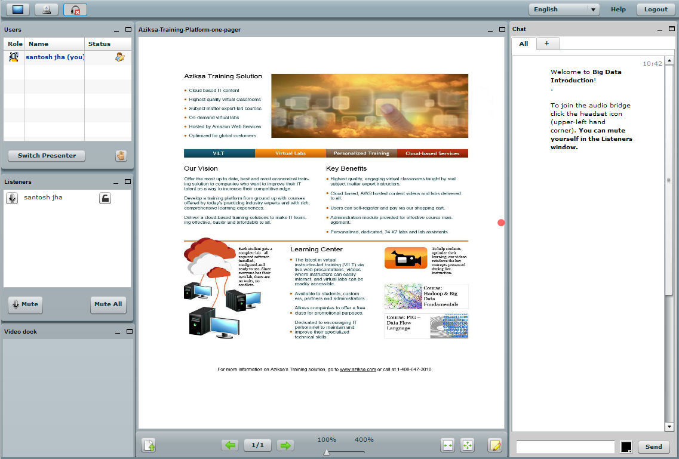Click the share webcam icon
Image resolution: width=679 pixels, height=459 pixels.
click(47, 9)
